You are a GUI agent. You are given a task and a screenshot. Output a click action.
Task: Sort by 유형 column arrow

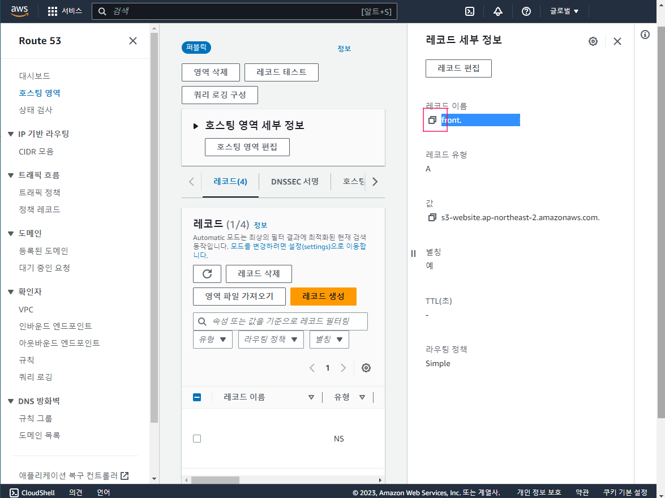pos(362,397)
